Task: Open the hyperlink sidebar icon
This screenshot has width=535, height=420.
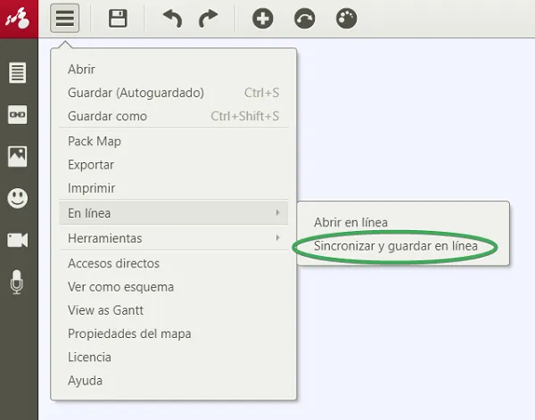Action: pyautogui.click(x=18, y=114)
